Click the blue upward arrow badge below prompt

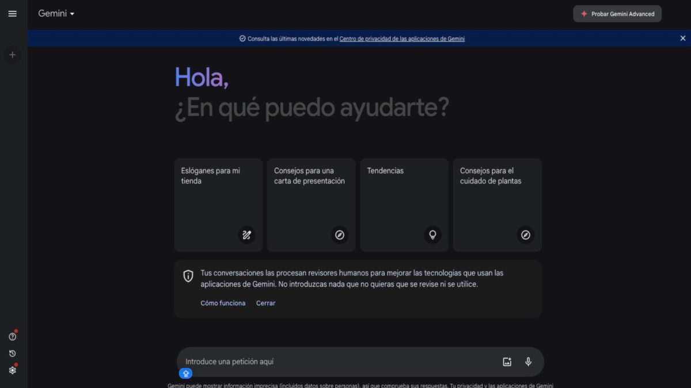click(x=185, y=374)
